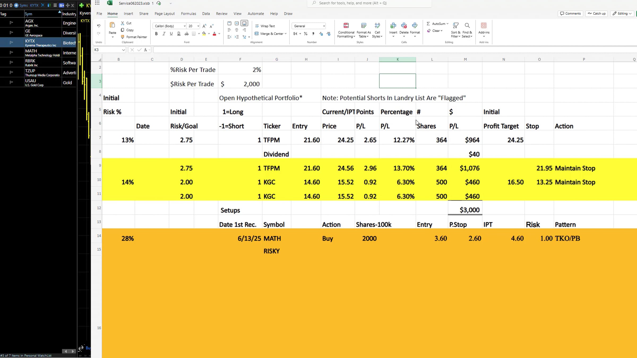Align text right in the cell

244,30
